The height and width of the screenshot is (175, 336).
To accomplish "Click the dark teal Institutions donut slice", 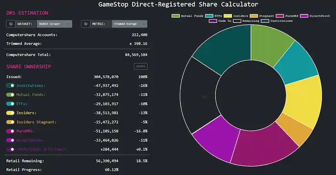I will tap(225, 48).
